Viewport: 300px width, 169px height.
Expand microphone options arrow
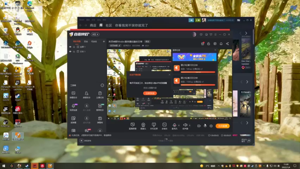click(x=179, y=125)
